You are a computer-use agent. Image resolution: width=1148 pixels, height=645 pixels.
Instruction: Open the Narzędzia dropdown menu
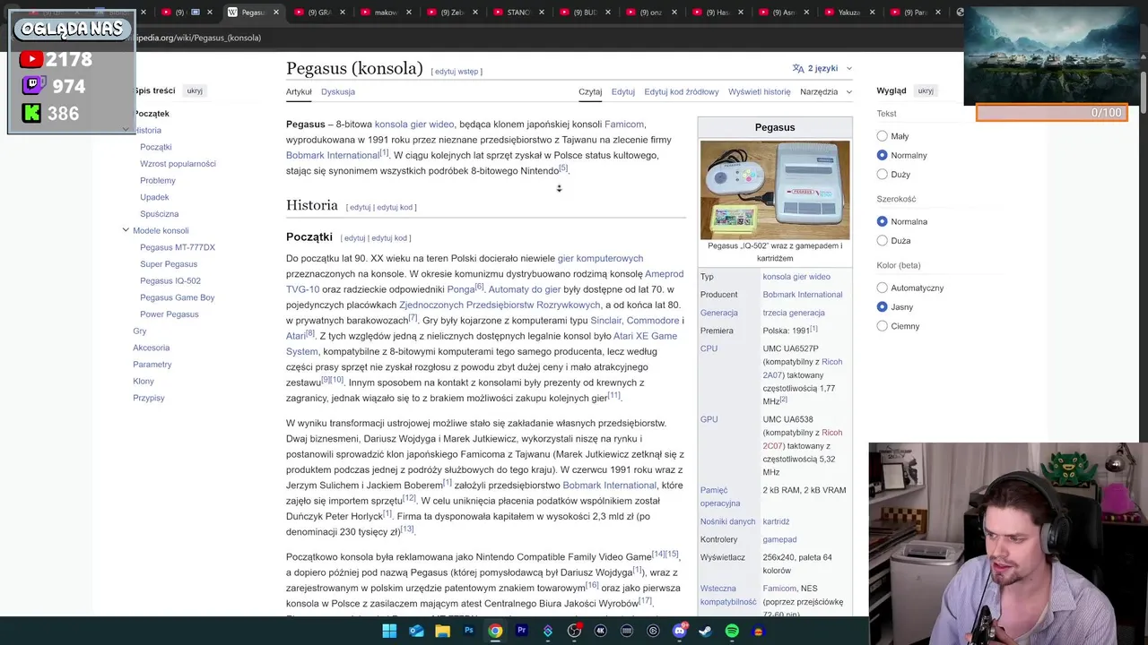click(x=825, y=91)
